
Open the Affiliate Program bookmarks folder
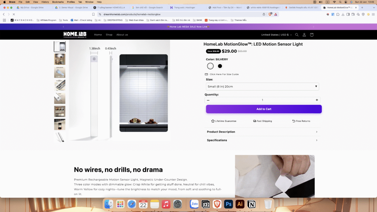[46, 20]
